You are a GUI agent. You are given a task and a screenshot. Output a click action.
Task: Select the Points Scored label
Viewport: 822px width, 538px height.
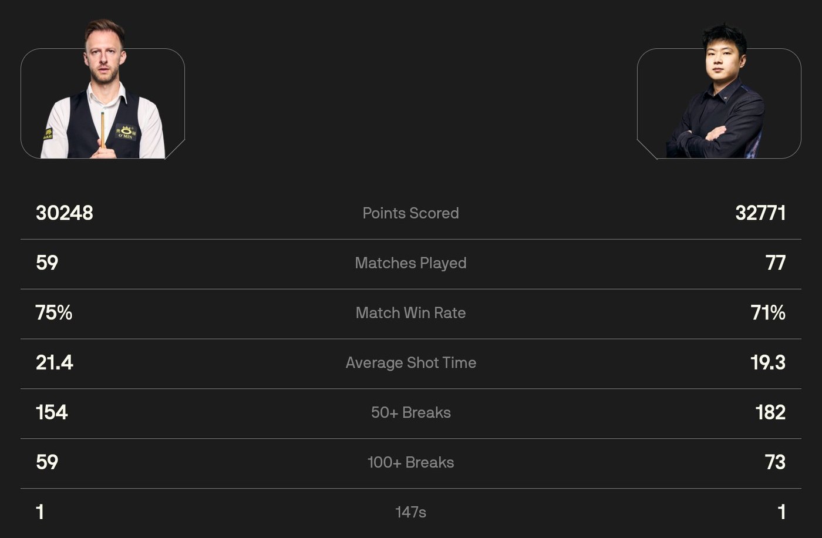pos(410,213)
